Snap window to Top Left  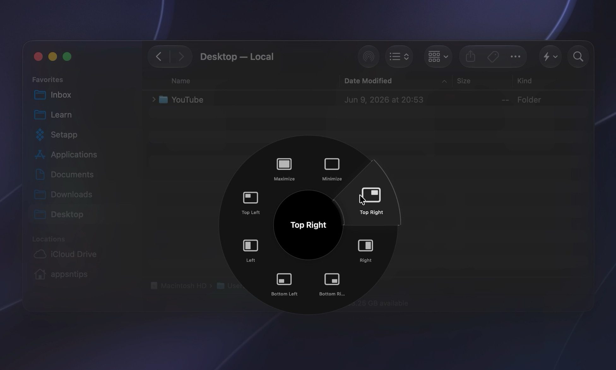(251, 203)
